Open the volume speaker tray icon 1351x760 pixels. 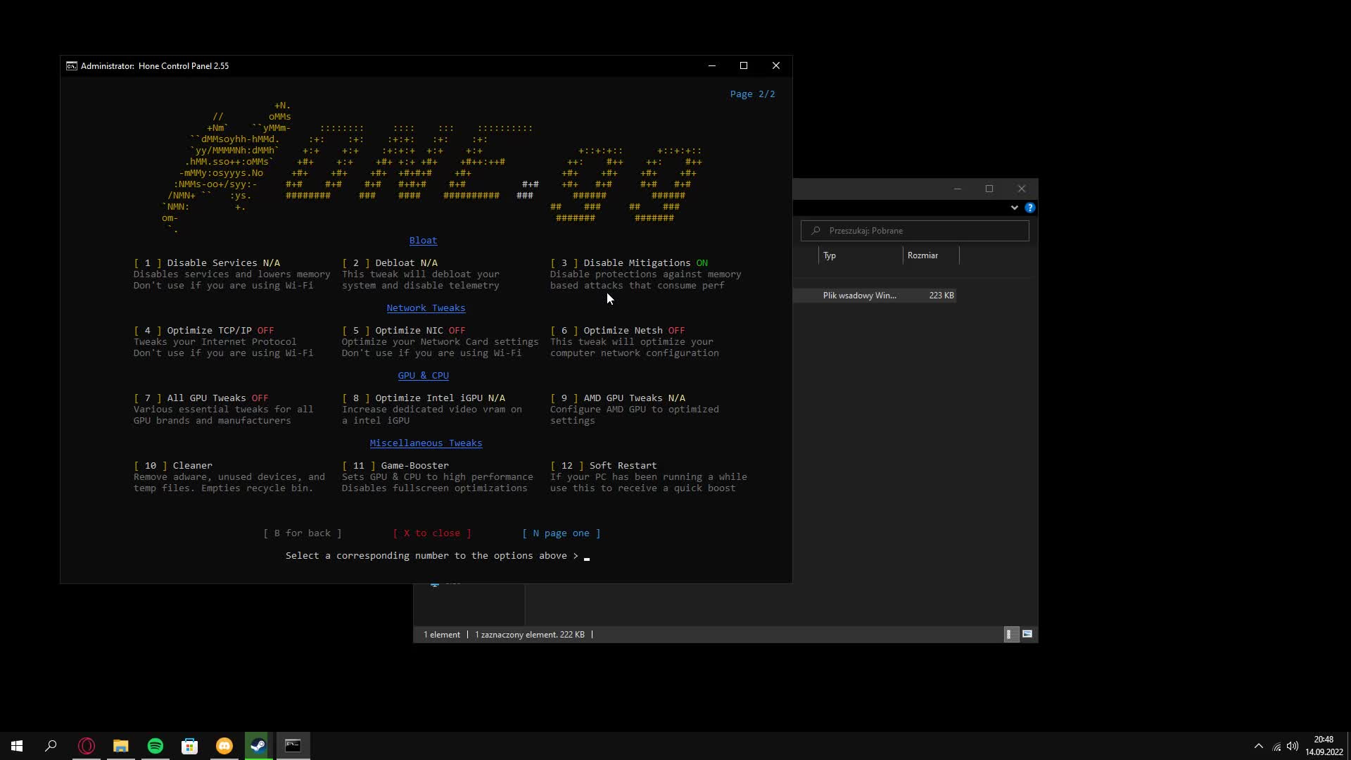pyautogui.click(x=1293, y=746)
